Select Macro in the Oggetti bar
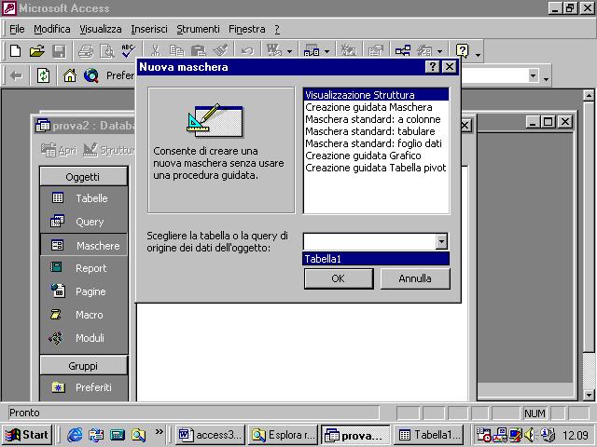The image size is (597, 447). (84, 315)
